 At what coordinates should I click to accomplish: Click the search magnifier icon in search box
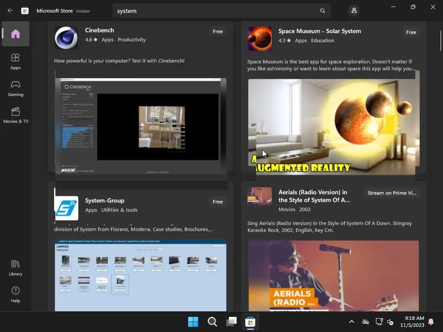[x=322, y=11]
